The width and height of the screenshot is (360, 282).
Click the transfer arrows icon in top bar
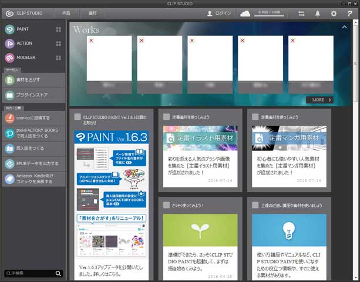(302, 14)
